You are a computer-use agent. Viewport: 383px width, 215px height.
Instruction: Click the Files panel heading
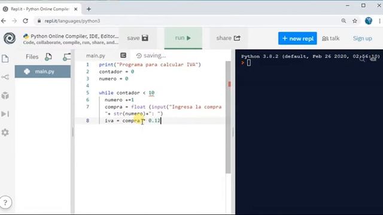32,57
